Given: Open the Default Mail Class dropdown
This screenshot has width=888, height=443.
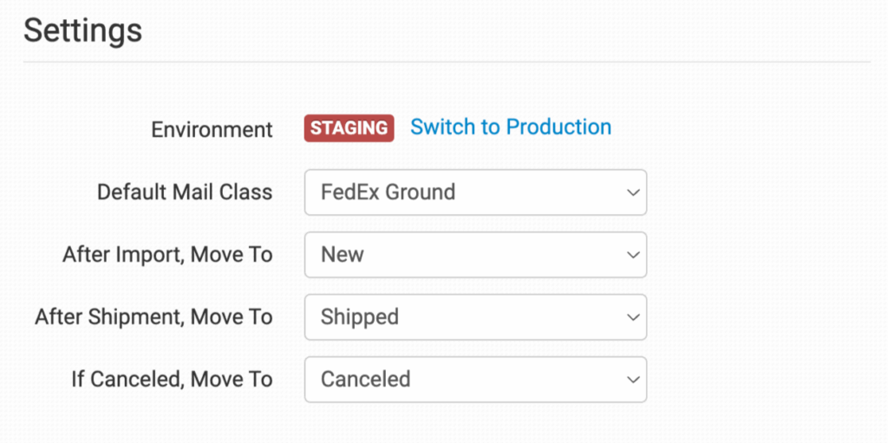Looking at the screenshot, I should [x=474, y=192].
